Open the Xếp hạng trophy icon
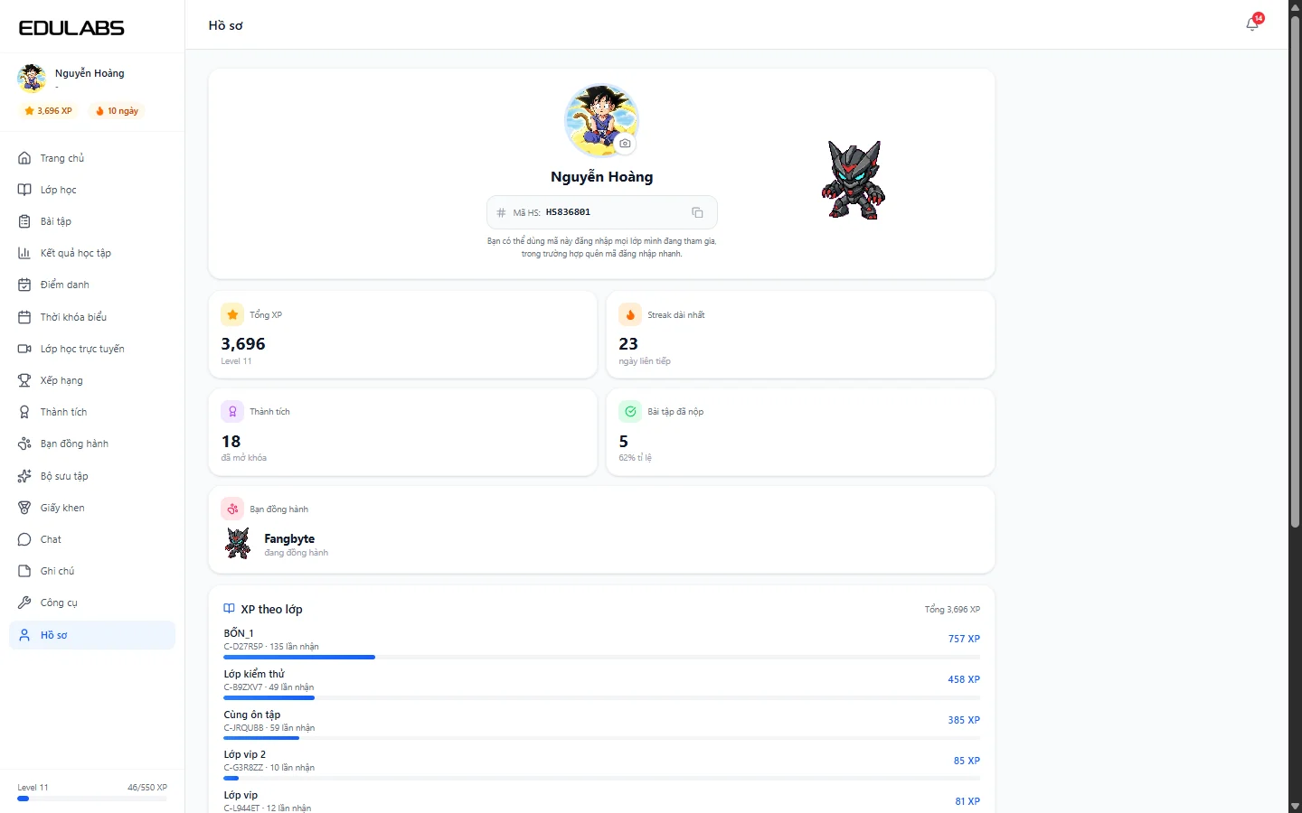Image resolution: width=1302 pixels, height=813 pixels. tap(24, 380)
